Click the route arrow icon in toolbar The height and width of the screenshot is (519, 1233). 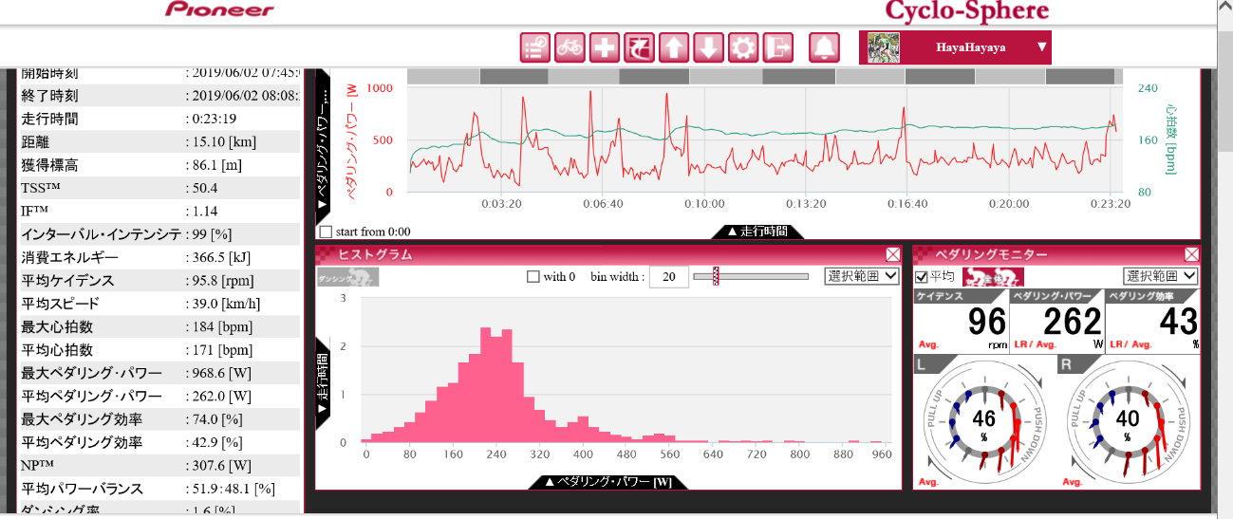pos(639,47)
